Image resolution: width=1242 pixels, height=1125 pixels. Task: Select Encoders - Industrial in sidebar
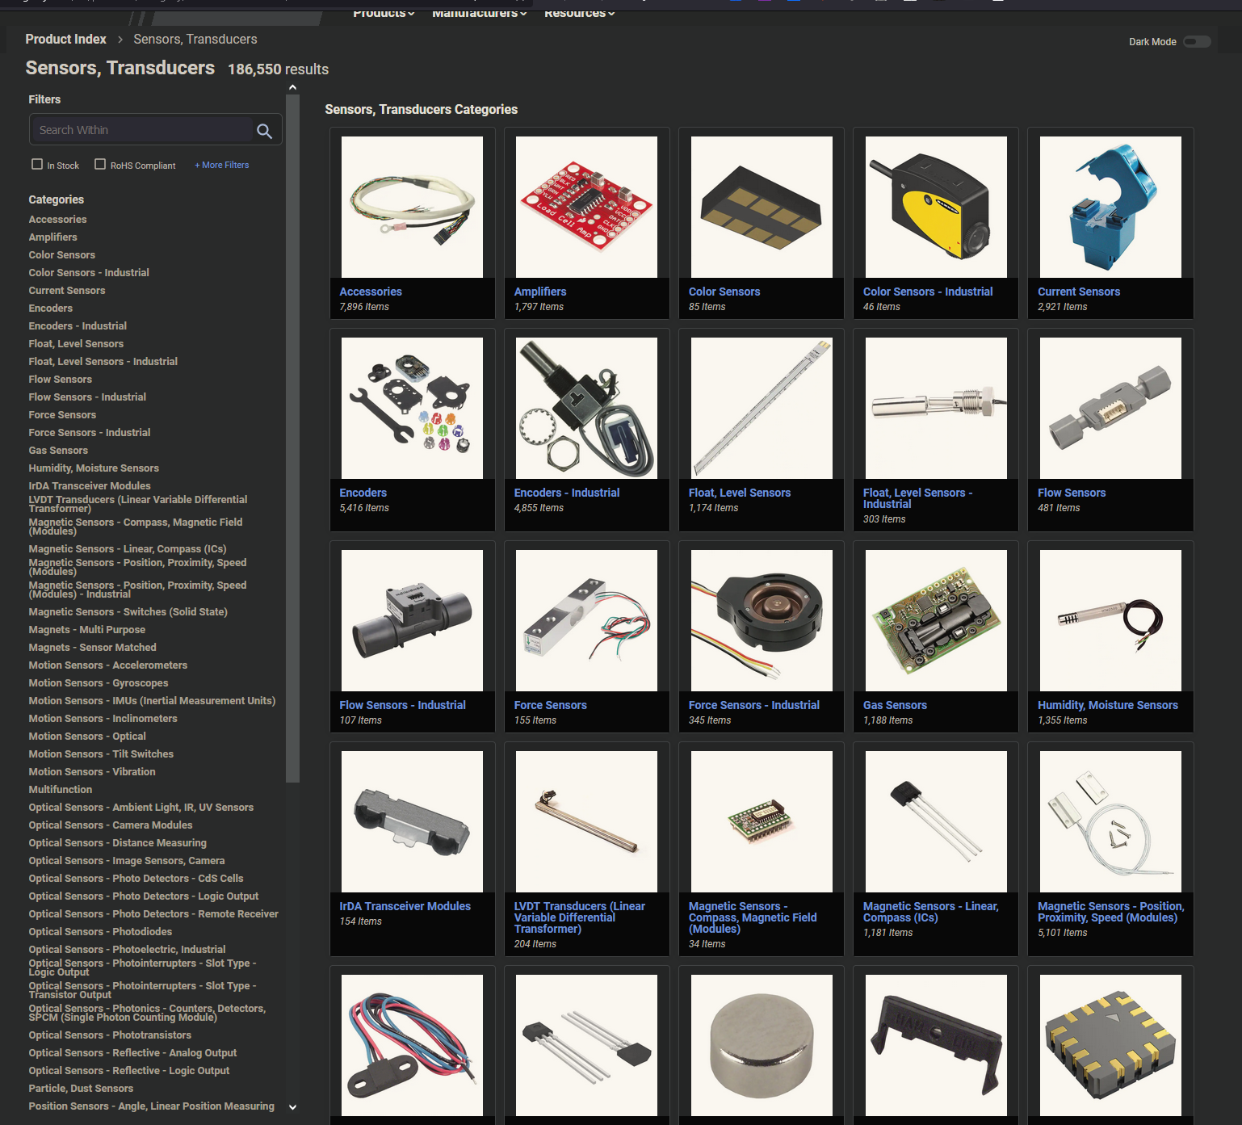point(78,326)
